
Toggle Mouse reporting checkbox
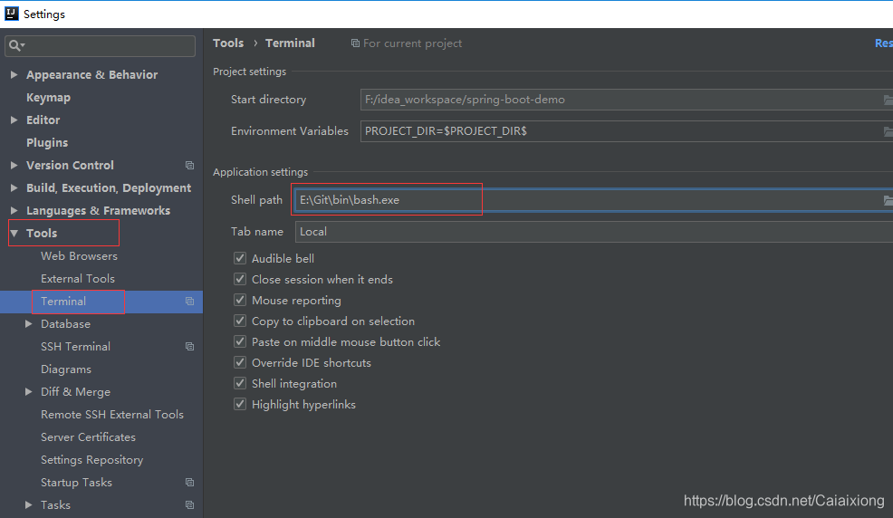click(240, 300)
